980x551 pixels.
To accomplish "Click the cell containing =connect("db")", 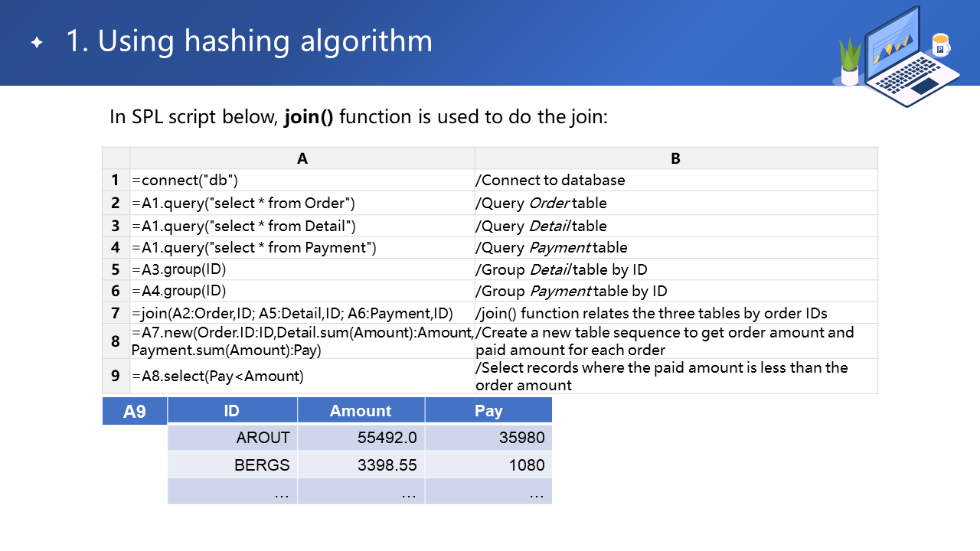I will tap(302, 180).
